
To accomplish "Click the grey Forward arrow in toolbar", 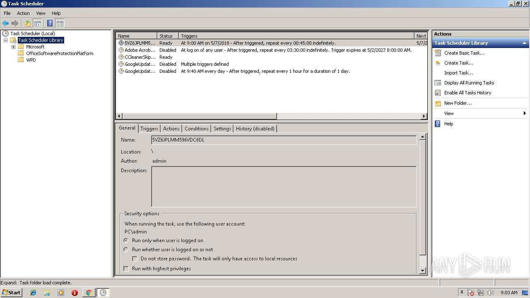I will click(x=15, y=24).
